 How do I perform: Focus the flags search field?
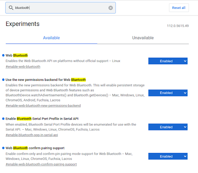coord(60,8)
